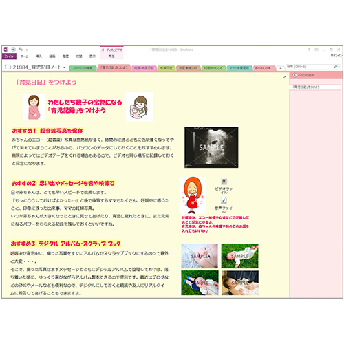Viewport: 344px width, 344px height.
Task: Click the オーディオとビデオ contextual tab label
Action: pyautogui.click(x=111, y=50)
